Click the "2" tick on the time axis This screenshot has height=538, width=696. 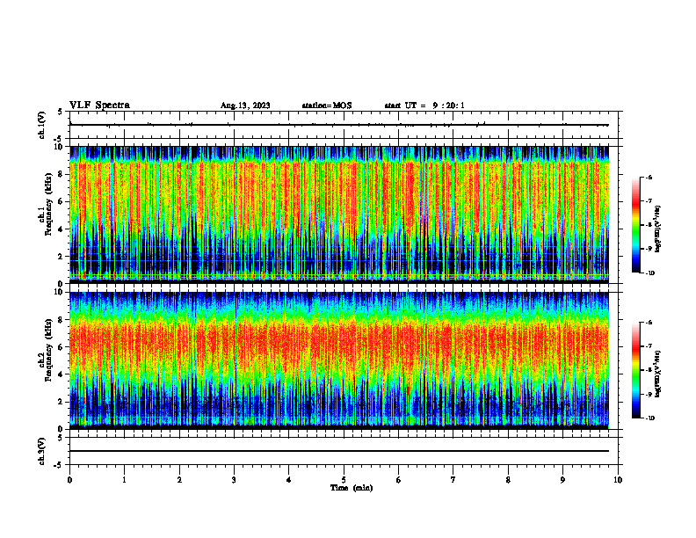179,480
